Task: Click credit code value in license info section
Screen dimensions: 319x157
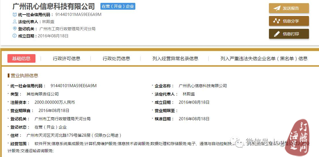Action: click(74, 86)
